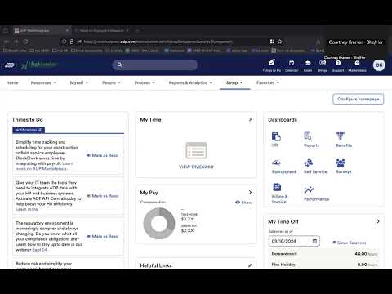Viewport: 392px width, 294px height.
Task: Open the Reports dashboard icon
Action: (308, 136)
